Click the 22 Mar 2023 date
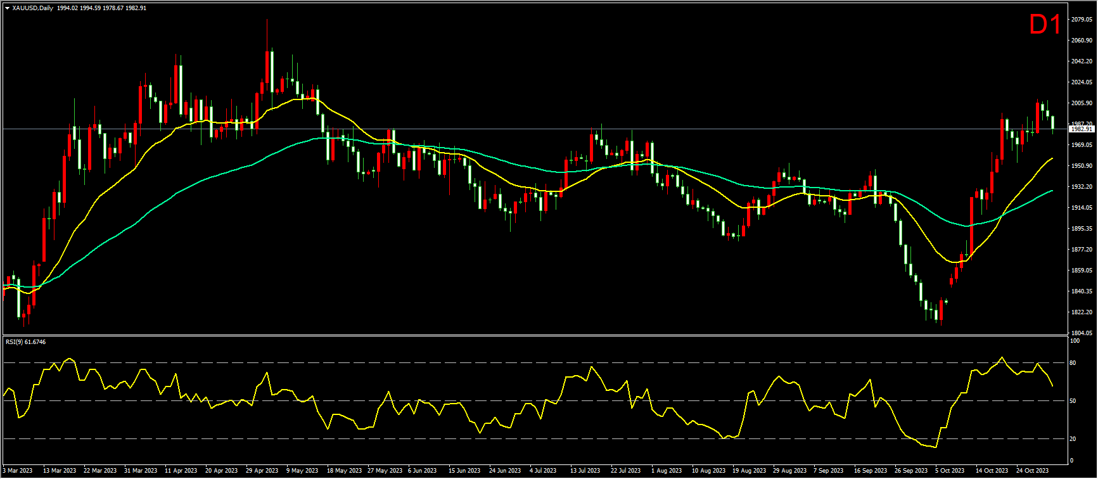1098x479 pixels. [99, 471]
